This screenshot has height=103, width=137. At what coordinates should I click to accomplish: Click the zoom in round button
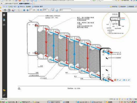click(41, 10)
